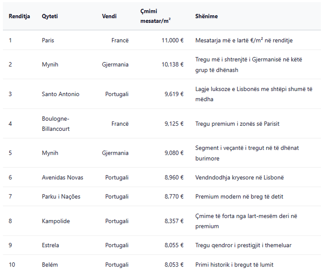Click the 8,053 € price cell
Viewport: 326px width, 273px height.
[x=174, y=265]
